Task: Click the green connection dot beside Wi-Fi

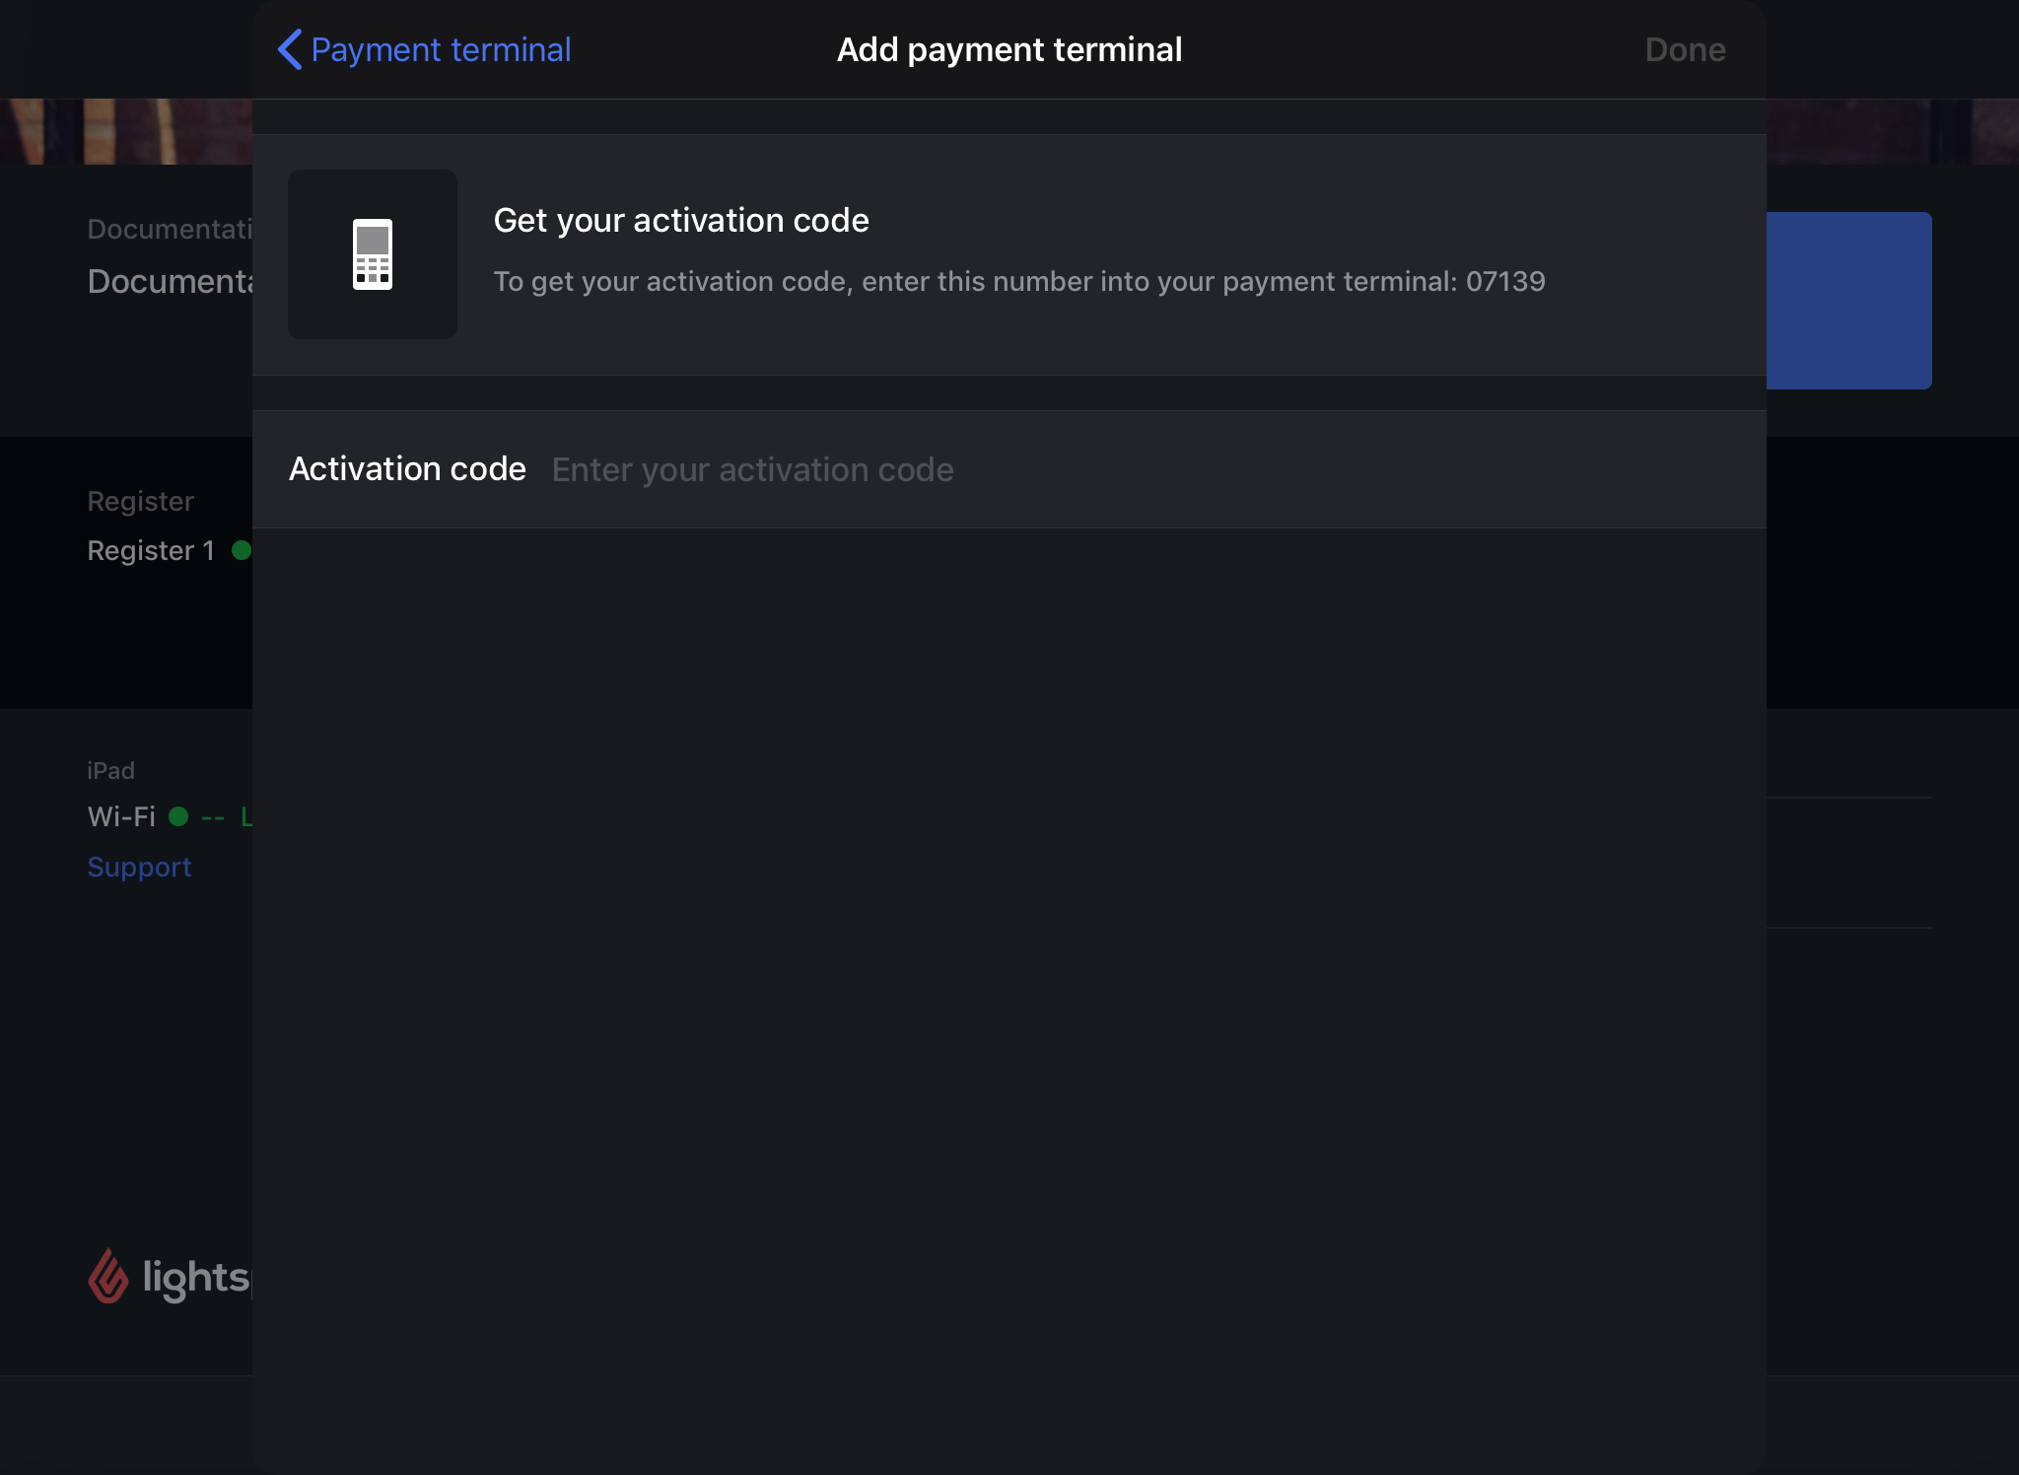Action: tap(178, 816)
